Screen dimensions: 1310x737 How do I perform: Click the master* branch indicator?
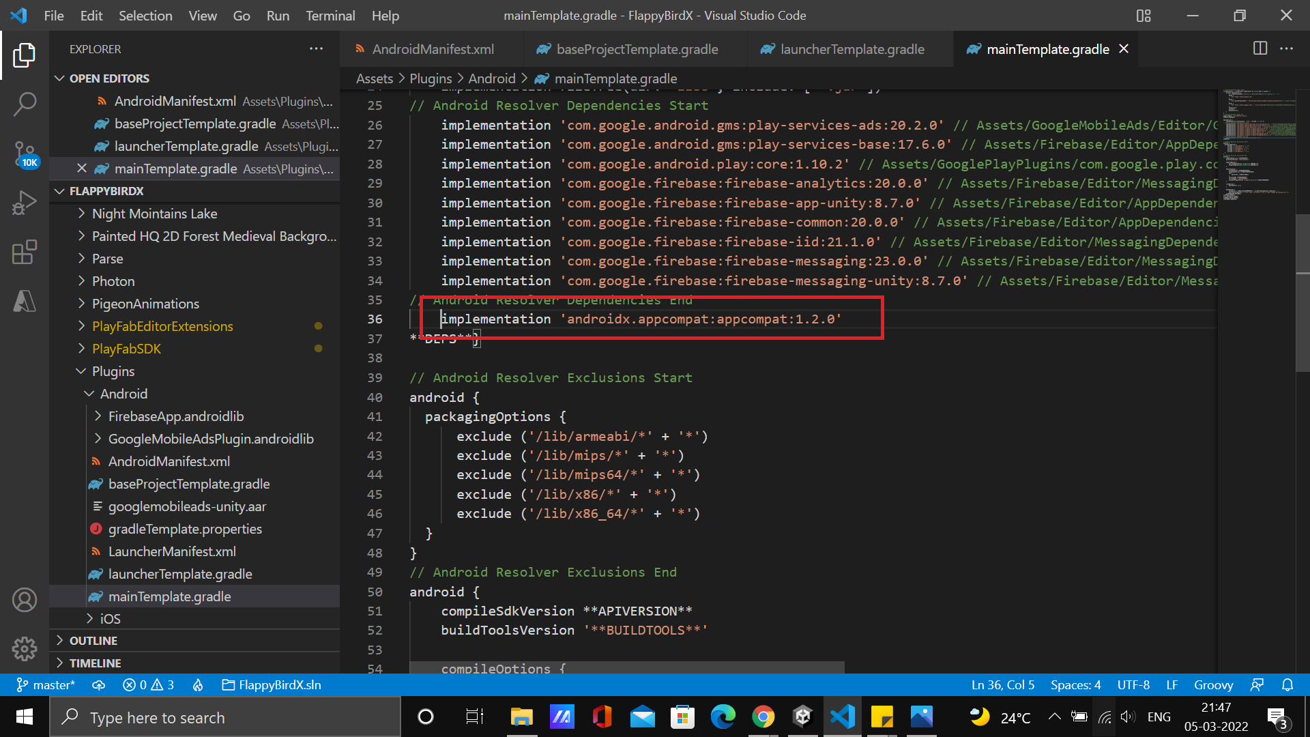(46, 685)
